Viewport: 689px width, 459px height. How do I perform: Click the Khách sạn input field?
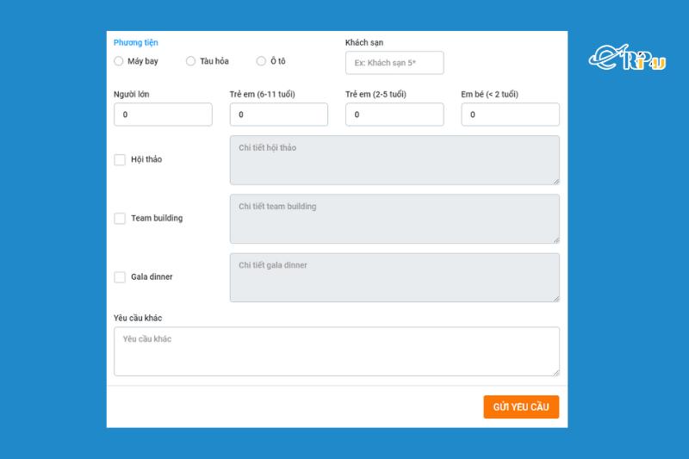coord(394,63)
